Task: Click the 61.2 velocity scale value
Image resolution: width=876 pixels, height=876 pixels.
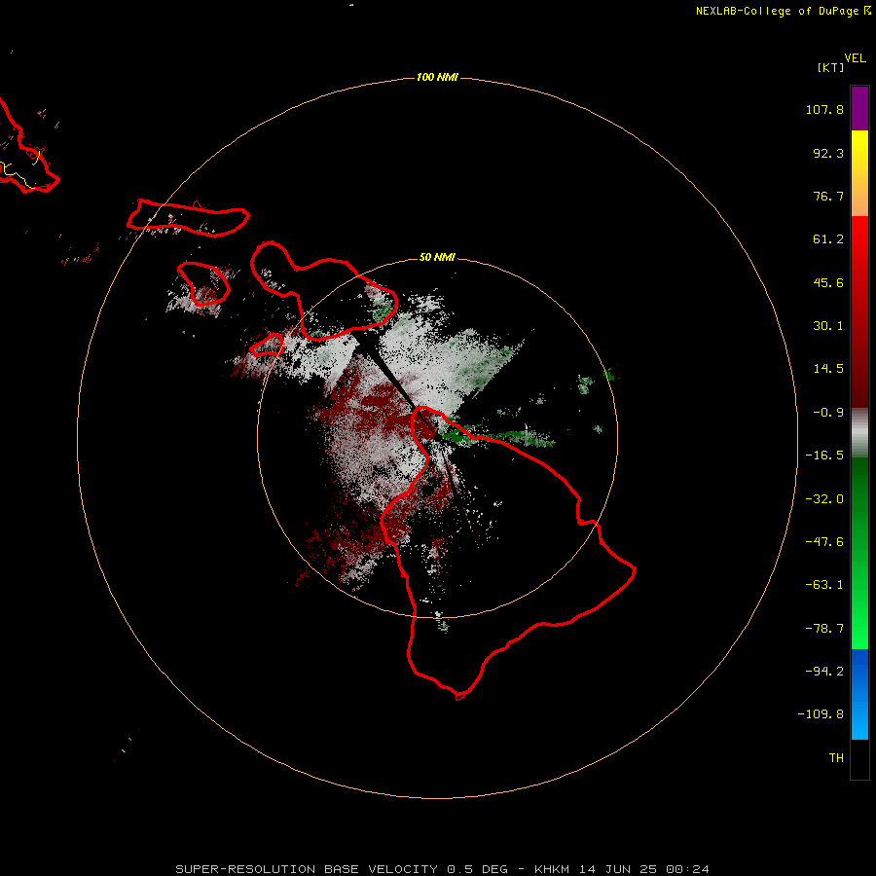Action: (x=828, y=239)
